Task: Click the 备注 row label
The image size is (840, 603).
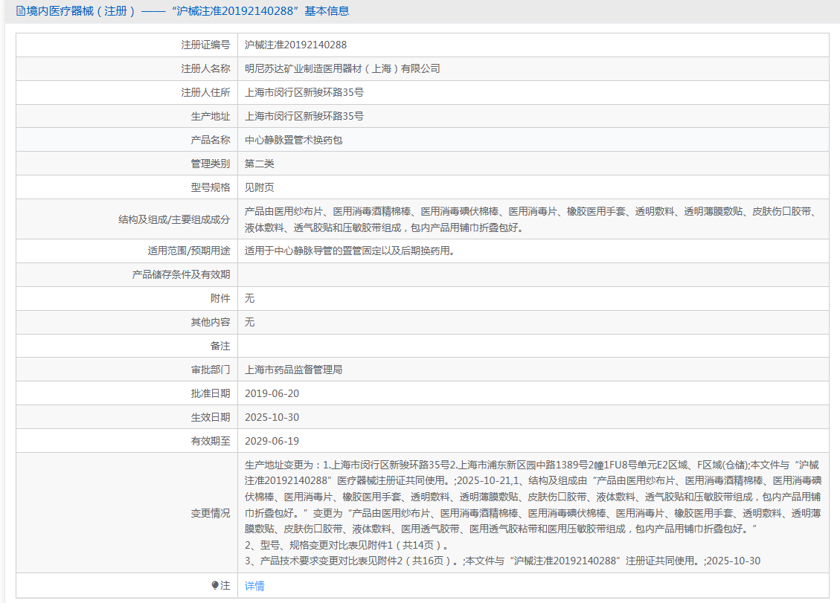Action: point(220,346)
